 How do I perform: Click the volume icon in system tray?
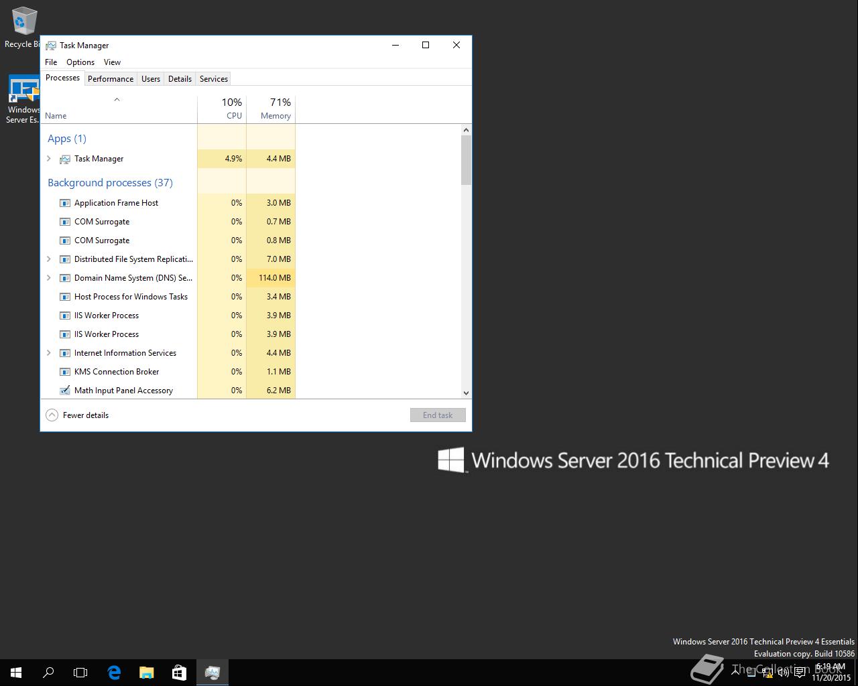pyautogui.click(x=784, y=673)
